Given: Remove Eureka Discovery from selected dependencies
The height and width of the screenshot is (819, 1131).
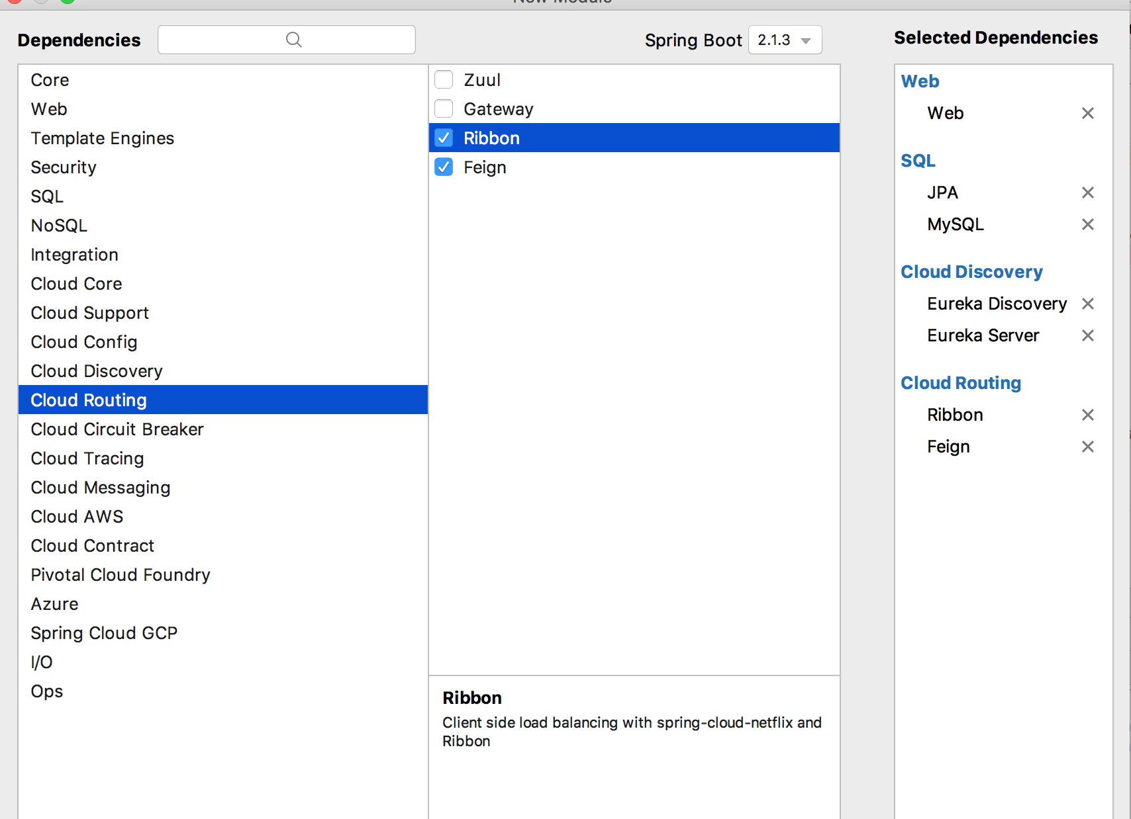Looking at the screenshot, I should pyautogui.click(x=1087, y=304).
